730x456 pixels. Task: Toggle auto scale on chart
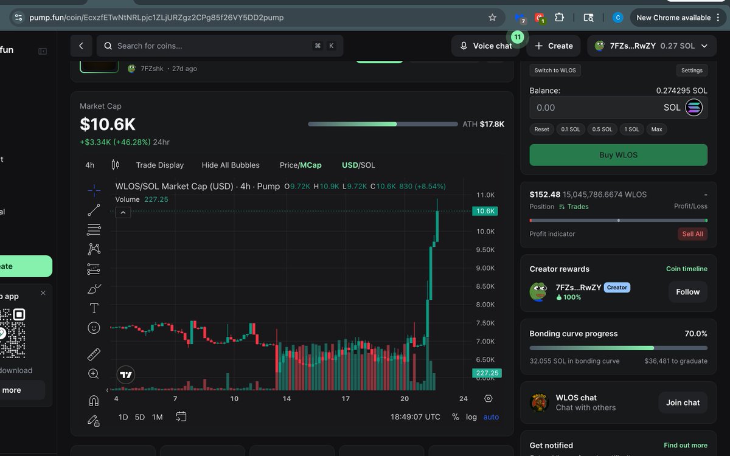pyautogui.click(x=491, y=416)
